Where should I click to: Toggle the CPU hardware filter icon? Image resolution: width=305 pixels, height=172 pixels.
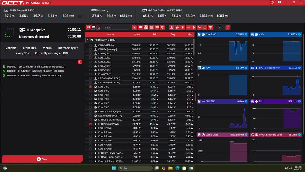click(x=135, y=27)
